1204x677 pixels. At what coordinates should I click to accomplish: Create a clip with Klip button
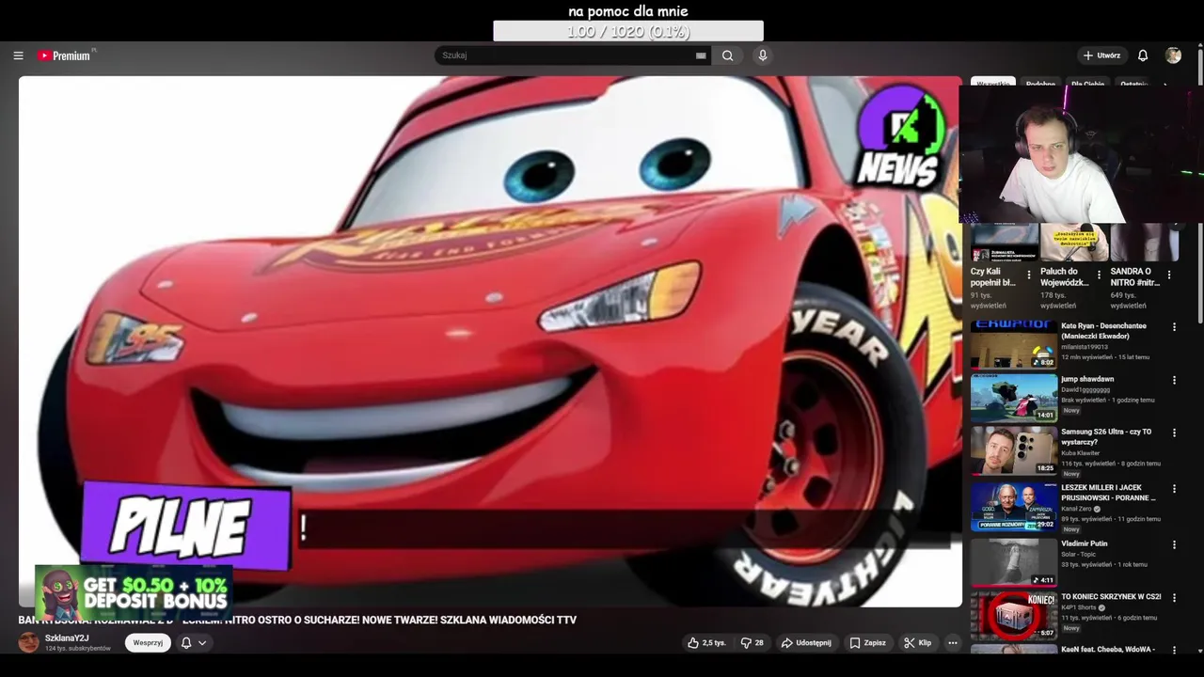click(x=917, y=642)
